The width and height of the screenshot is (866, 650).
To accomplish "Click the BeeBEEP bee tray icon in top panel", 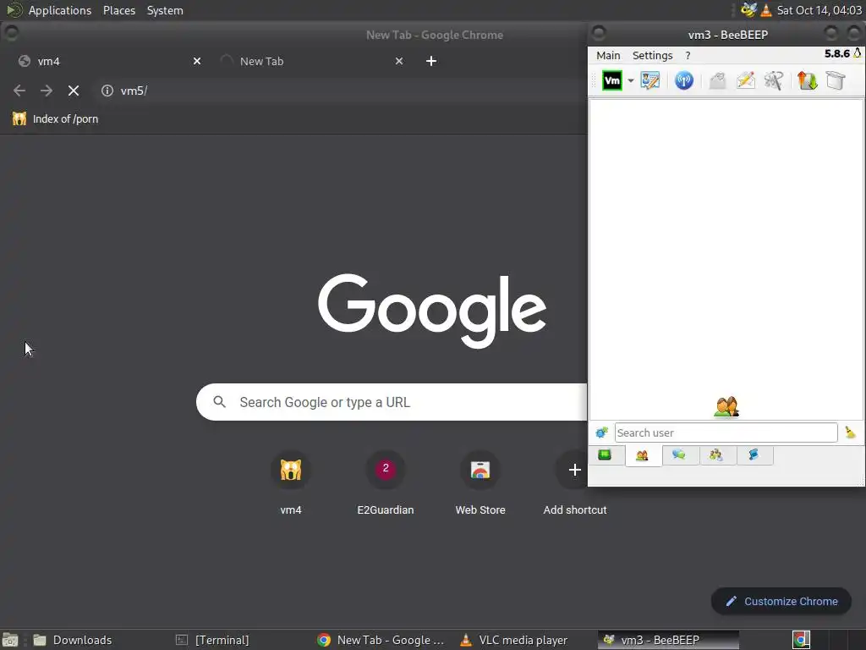I will tap(748, 10).
